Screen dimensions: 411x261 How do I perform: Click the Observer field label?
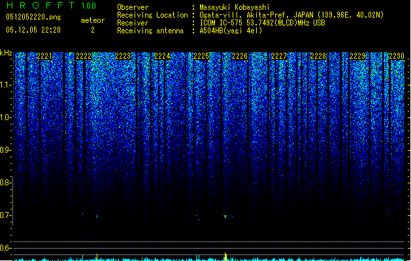click(133, 7)
